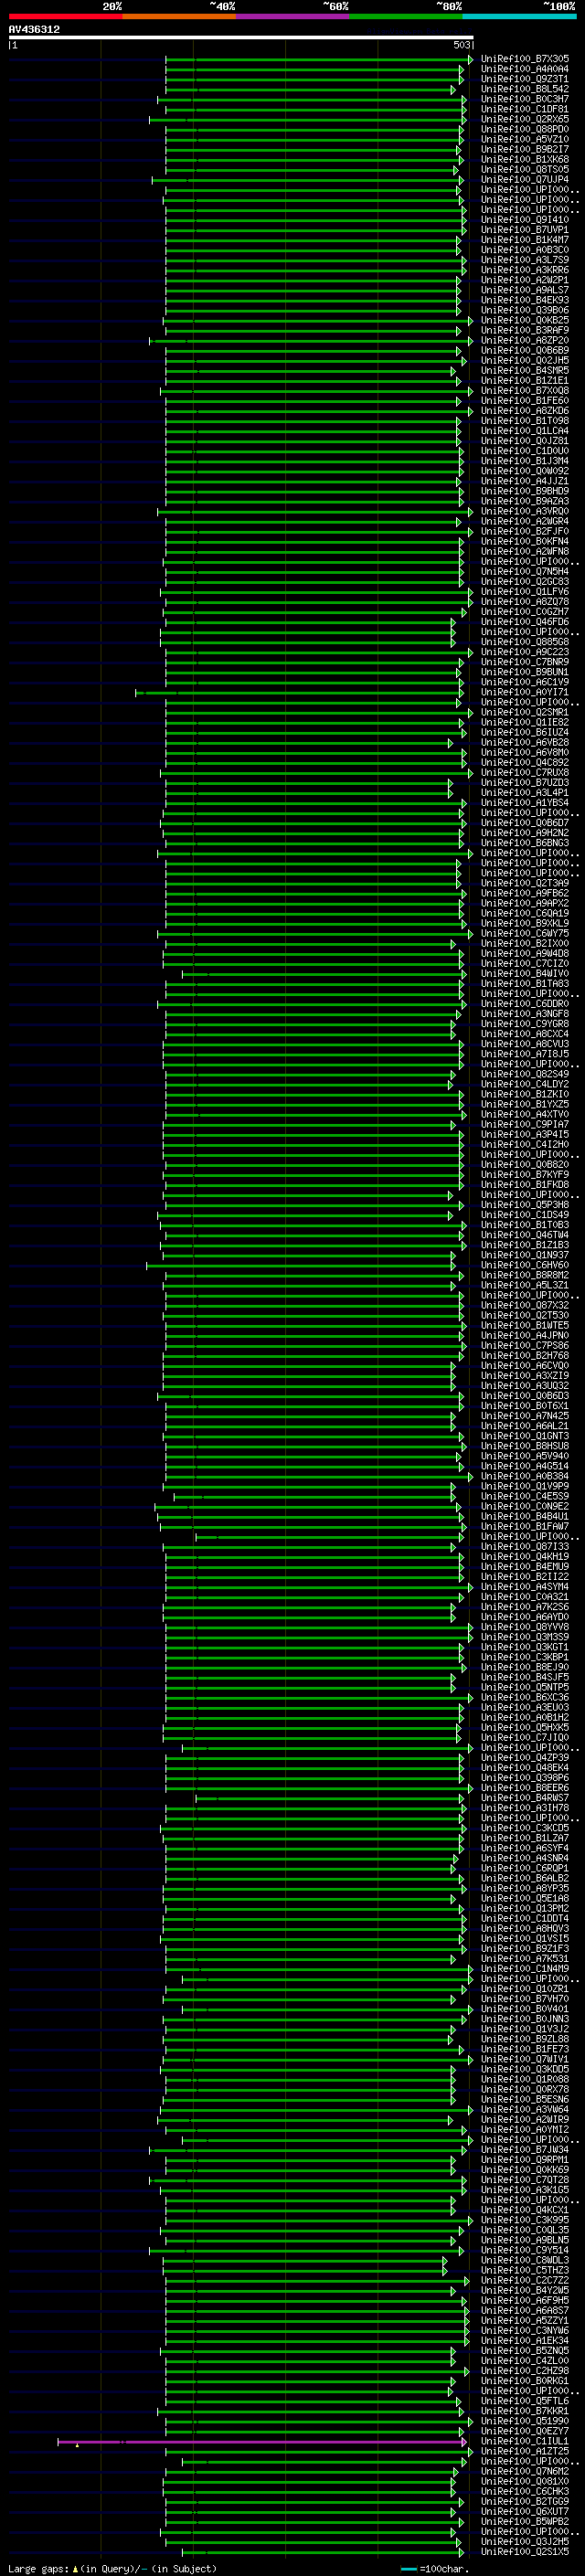
Task: Select the UniRef100_Q2S1X5 label
Action: tap(524, 2551)
